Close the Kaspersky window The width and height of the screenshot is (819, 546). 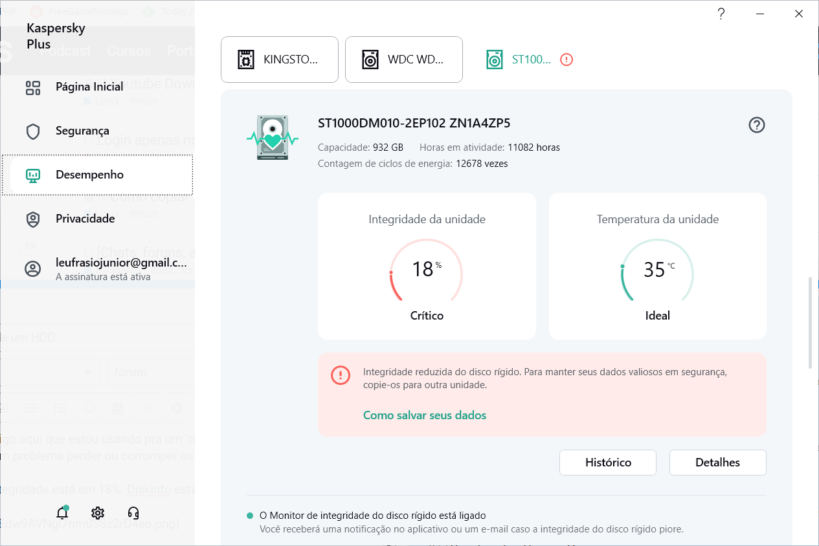(x=799, y=14)
